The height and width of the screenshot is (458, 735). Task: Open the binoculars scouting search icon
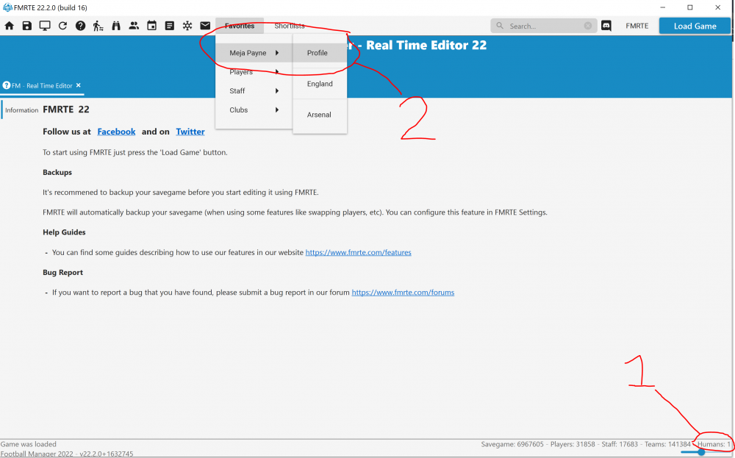click(116, 26)
